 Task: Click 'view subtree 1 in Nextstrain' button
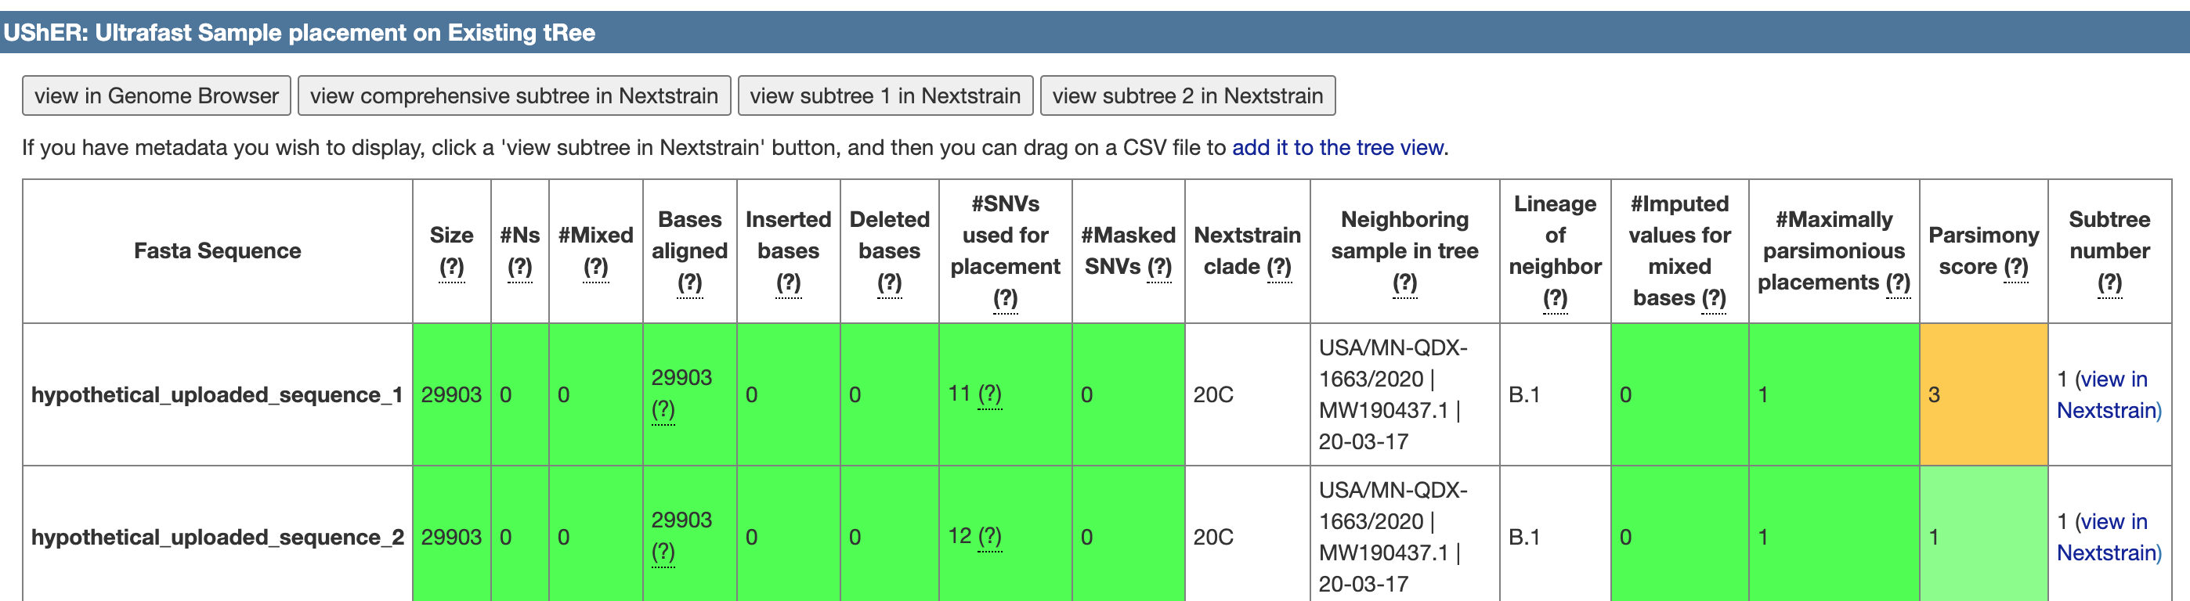click(885, 96)
